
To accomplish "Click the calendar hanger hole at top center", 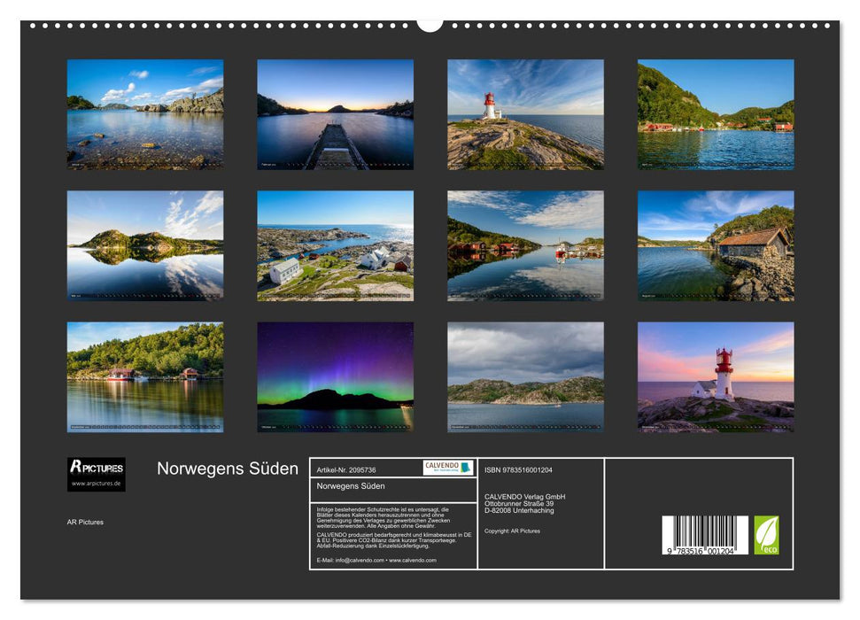I will pyautogui.click(x=431, y=24).
